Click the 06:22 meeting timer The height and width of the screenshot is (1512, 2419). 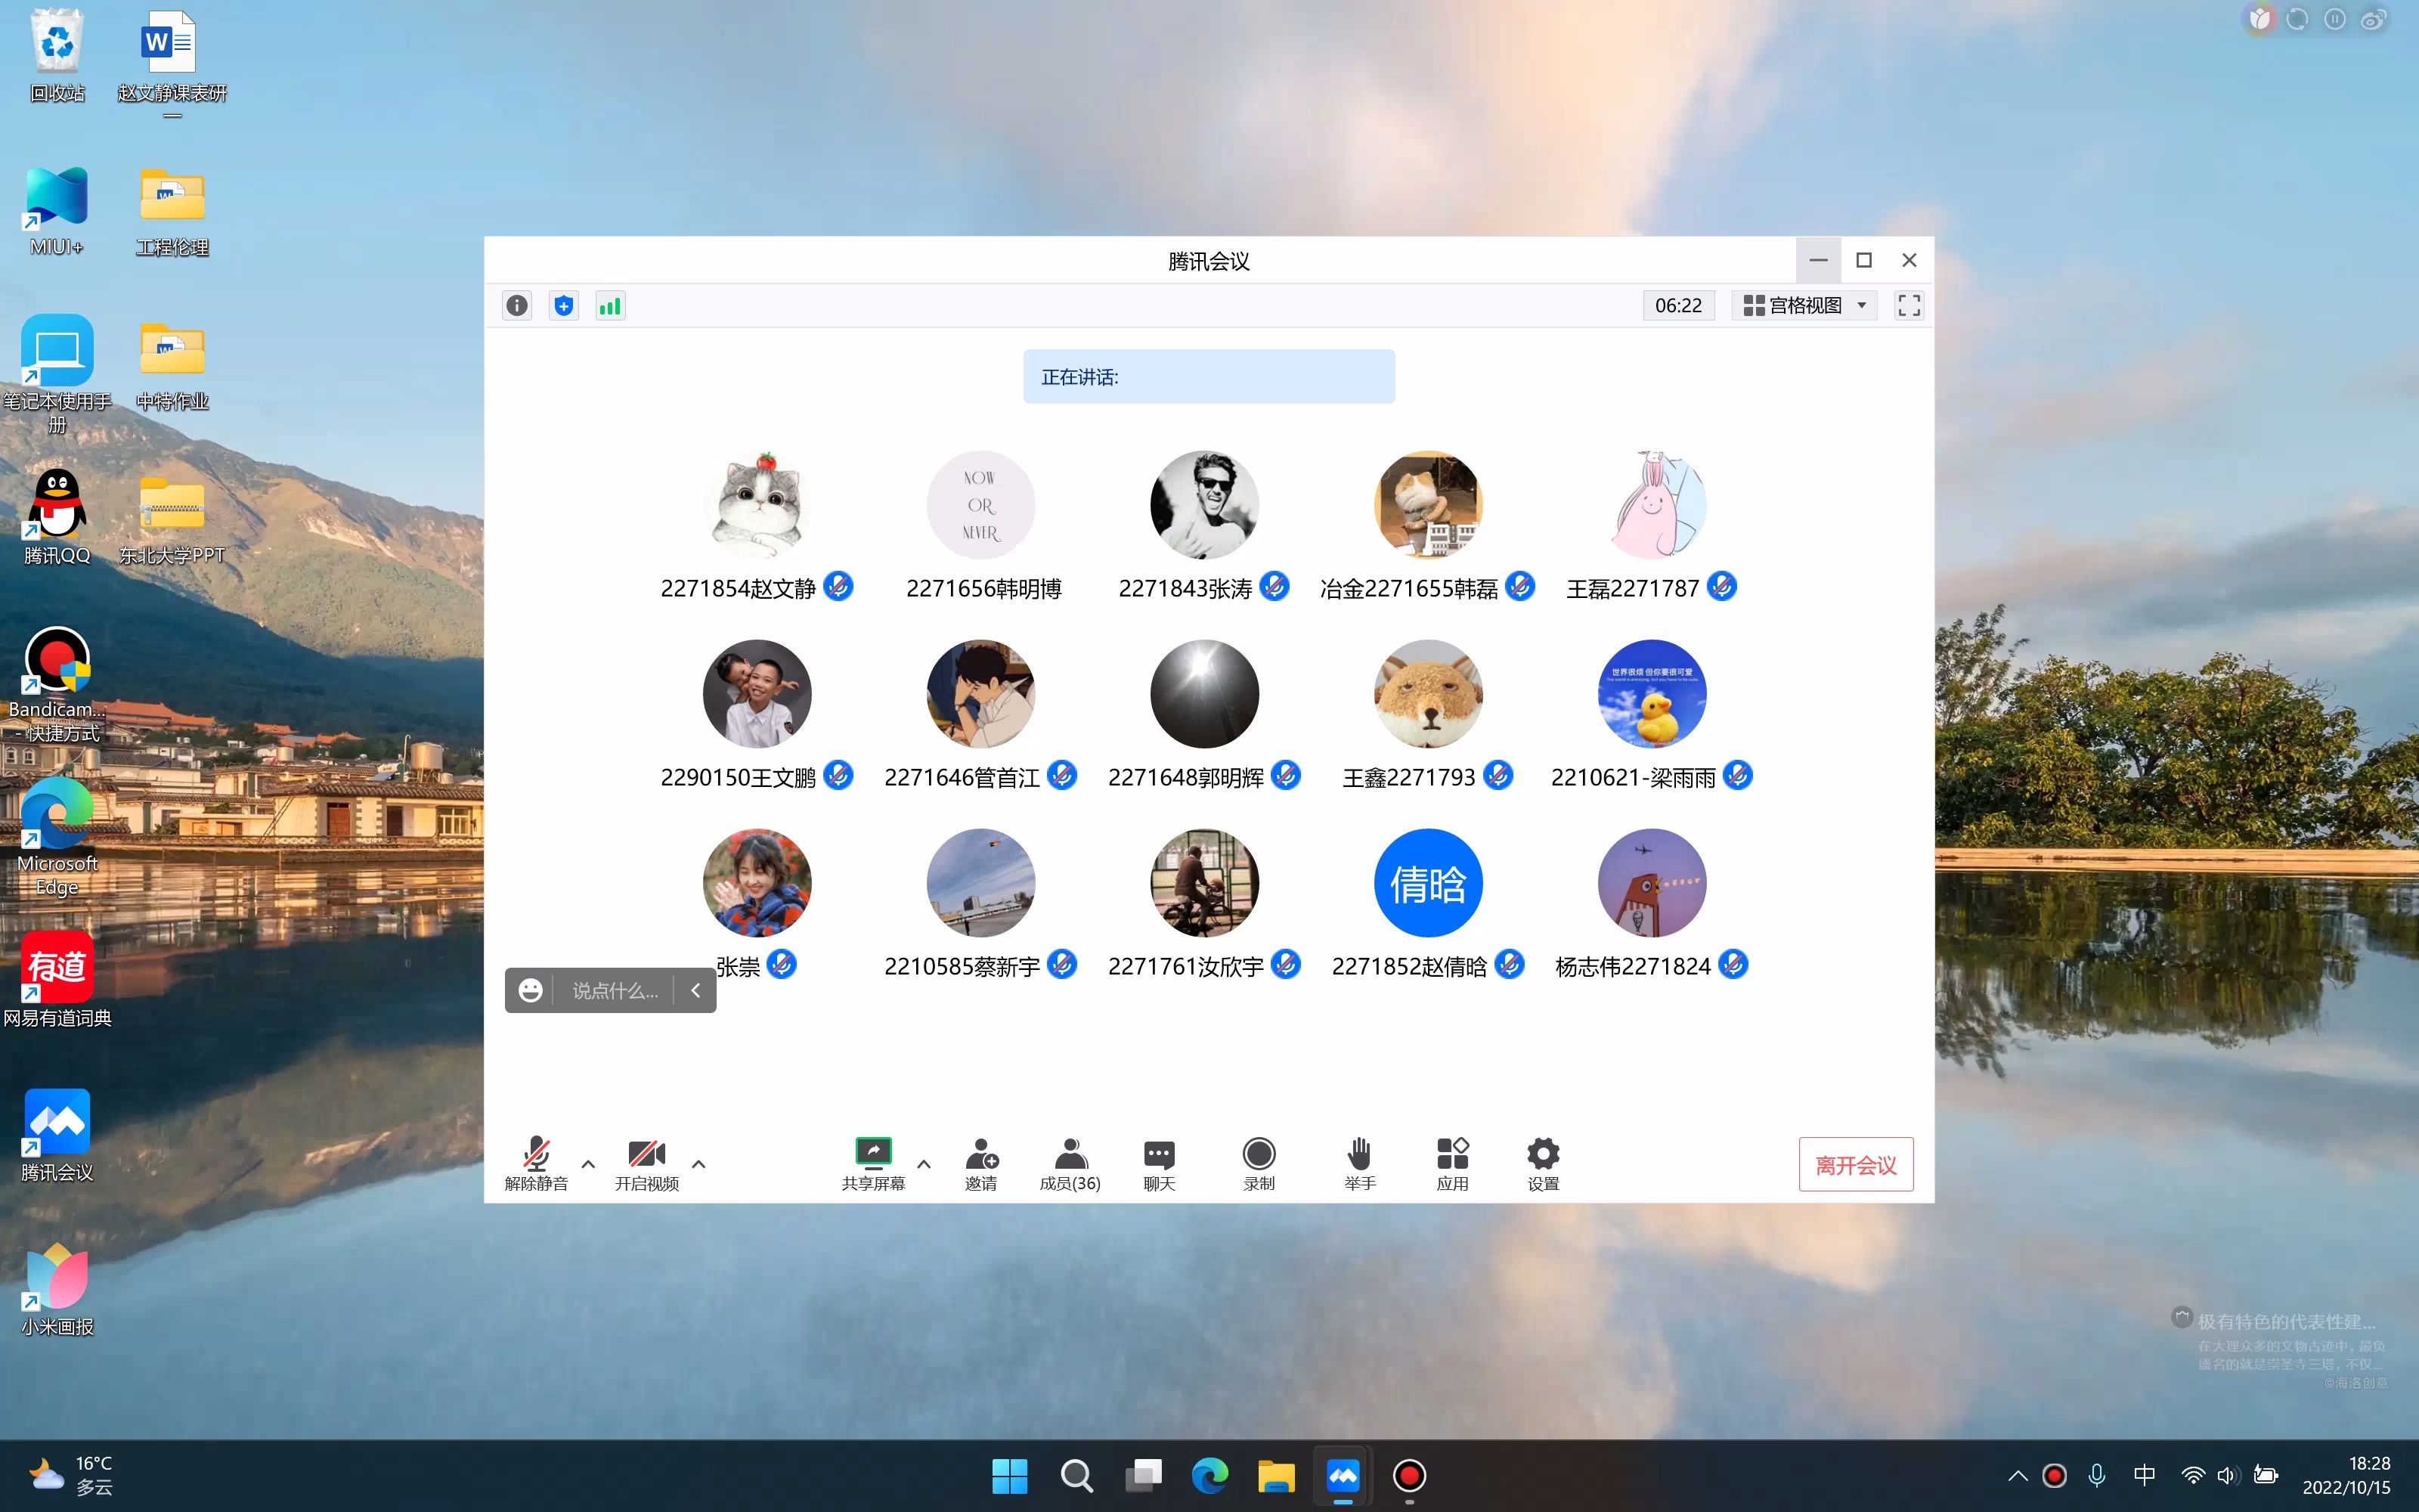tap(1678, 306)
